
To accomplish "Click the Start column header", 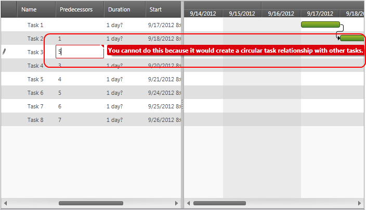I will (155, 9).
